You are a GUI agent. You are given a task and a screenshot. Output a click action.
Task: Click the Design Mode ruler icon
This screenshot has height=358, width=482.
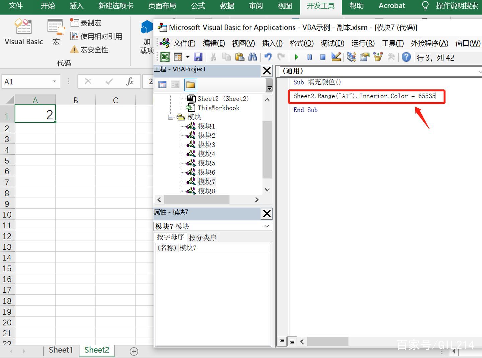point(336,57)
